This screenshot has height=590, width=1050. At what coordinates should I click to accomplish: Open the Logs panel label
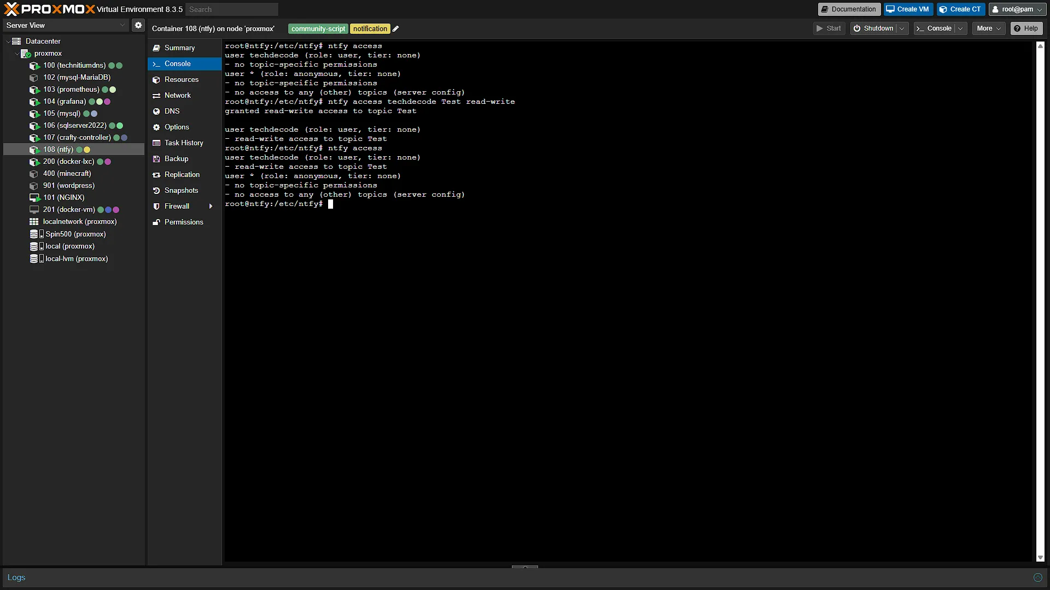pos(16,577)
